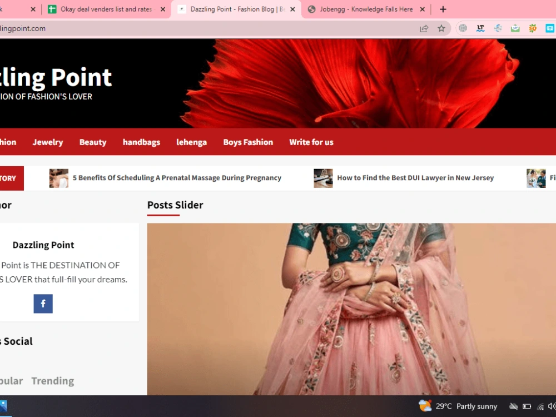Image resolution: width=556 pixels, height=417 pixels.
Task: Click the Dazzling Point site title
Action: click(x=56, y=77)
